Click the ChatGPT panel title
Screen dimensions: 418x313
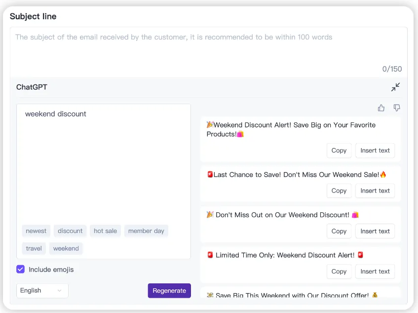[x=32, y=87]
